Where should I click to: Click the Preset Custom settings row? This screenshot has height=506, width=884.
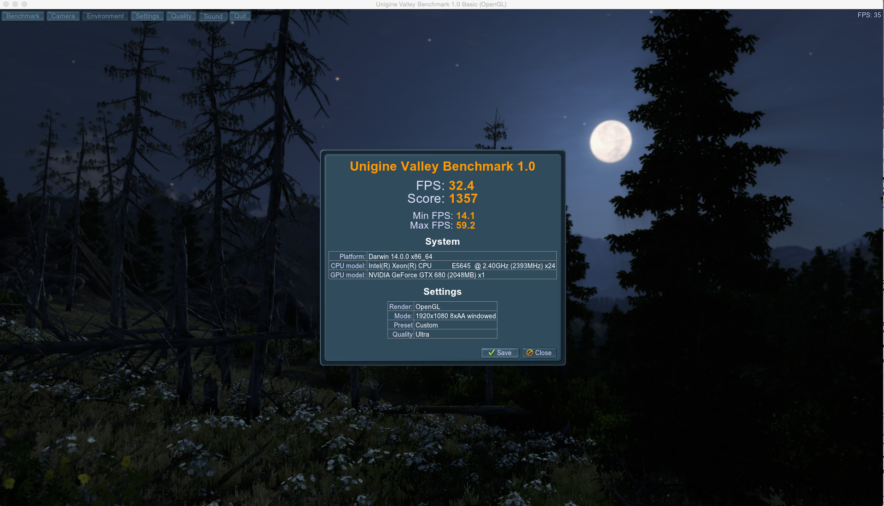coord(442,325)
